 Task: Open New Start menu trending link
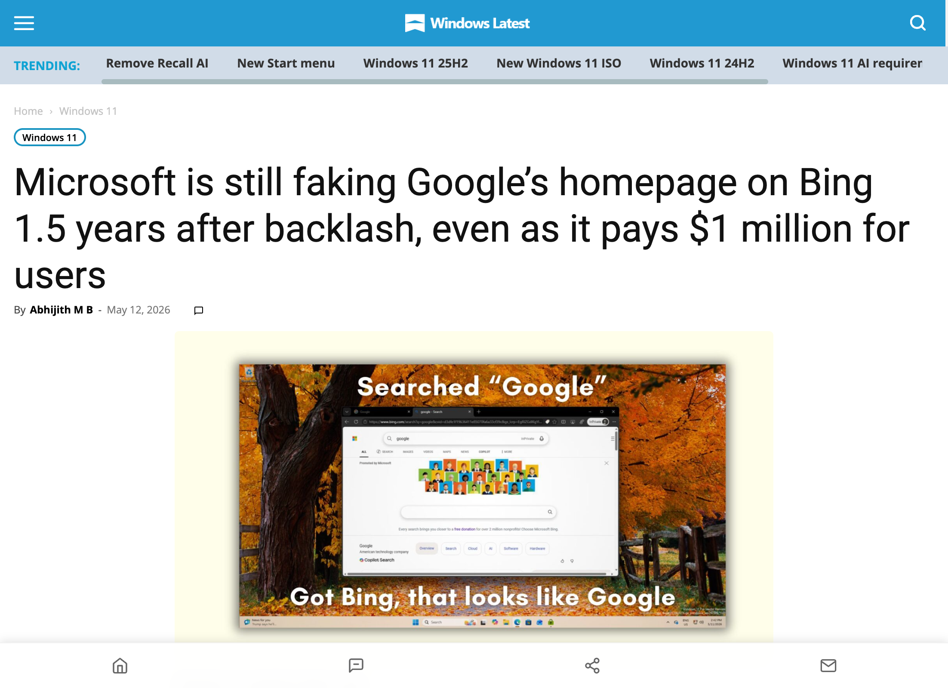tap(286, 63)
